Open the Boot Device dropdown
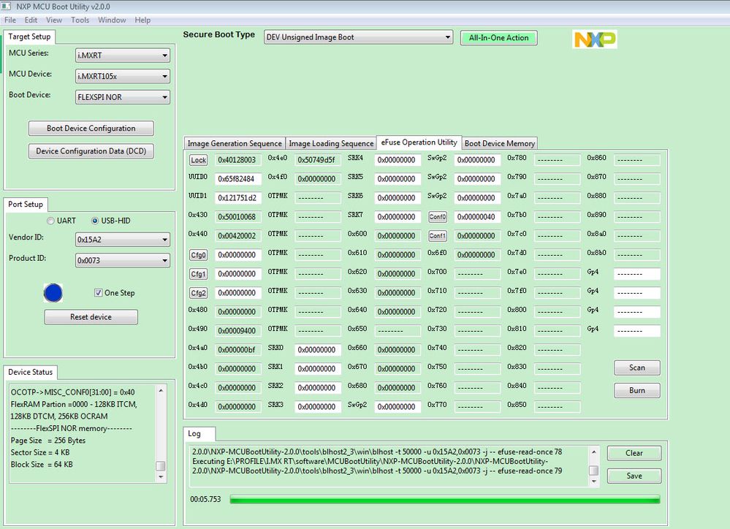 point(123,97)
